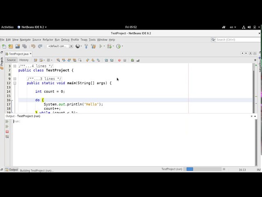Click the Debug Project icon
The image size is (262, 197).
coord(109,46)
